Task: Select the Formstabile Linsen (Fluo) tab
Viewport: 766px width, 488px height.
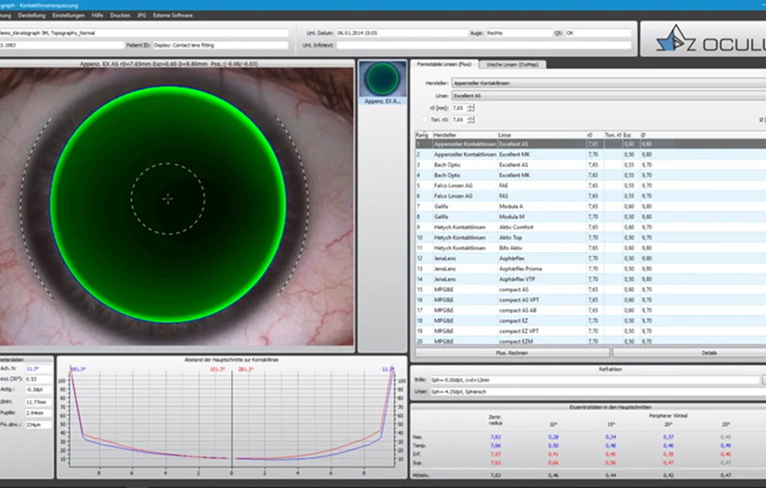Action: (x=444, y=64)
